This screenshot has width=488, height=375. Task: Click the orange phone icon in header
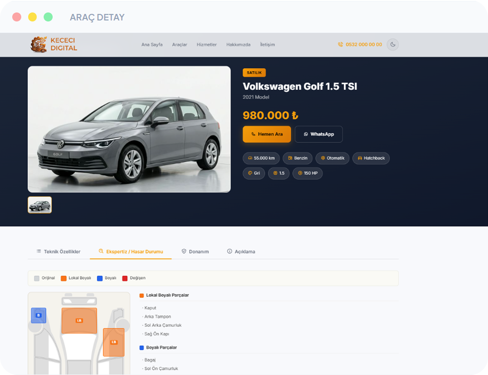(x=340, y=44)
